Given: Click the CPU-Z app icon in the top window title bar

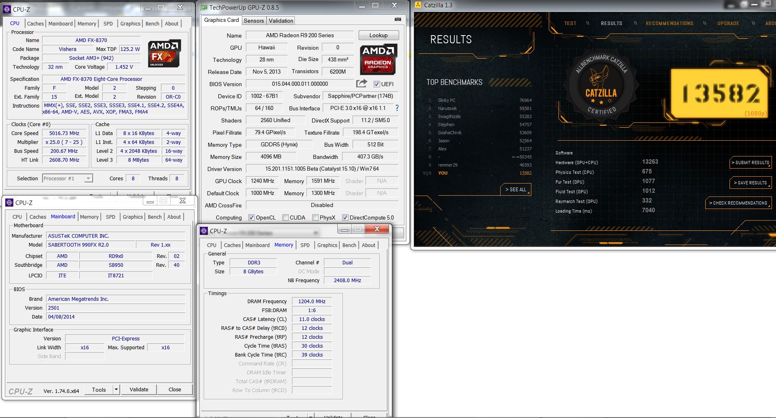Looking at the screenshot, I should pyautogui.click(x=6, y=9).
